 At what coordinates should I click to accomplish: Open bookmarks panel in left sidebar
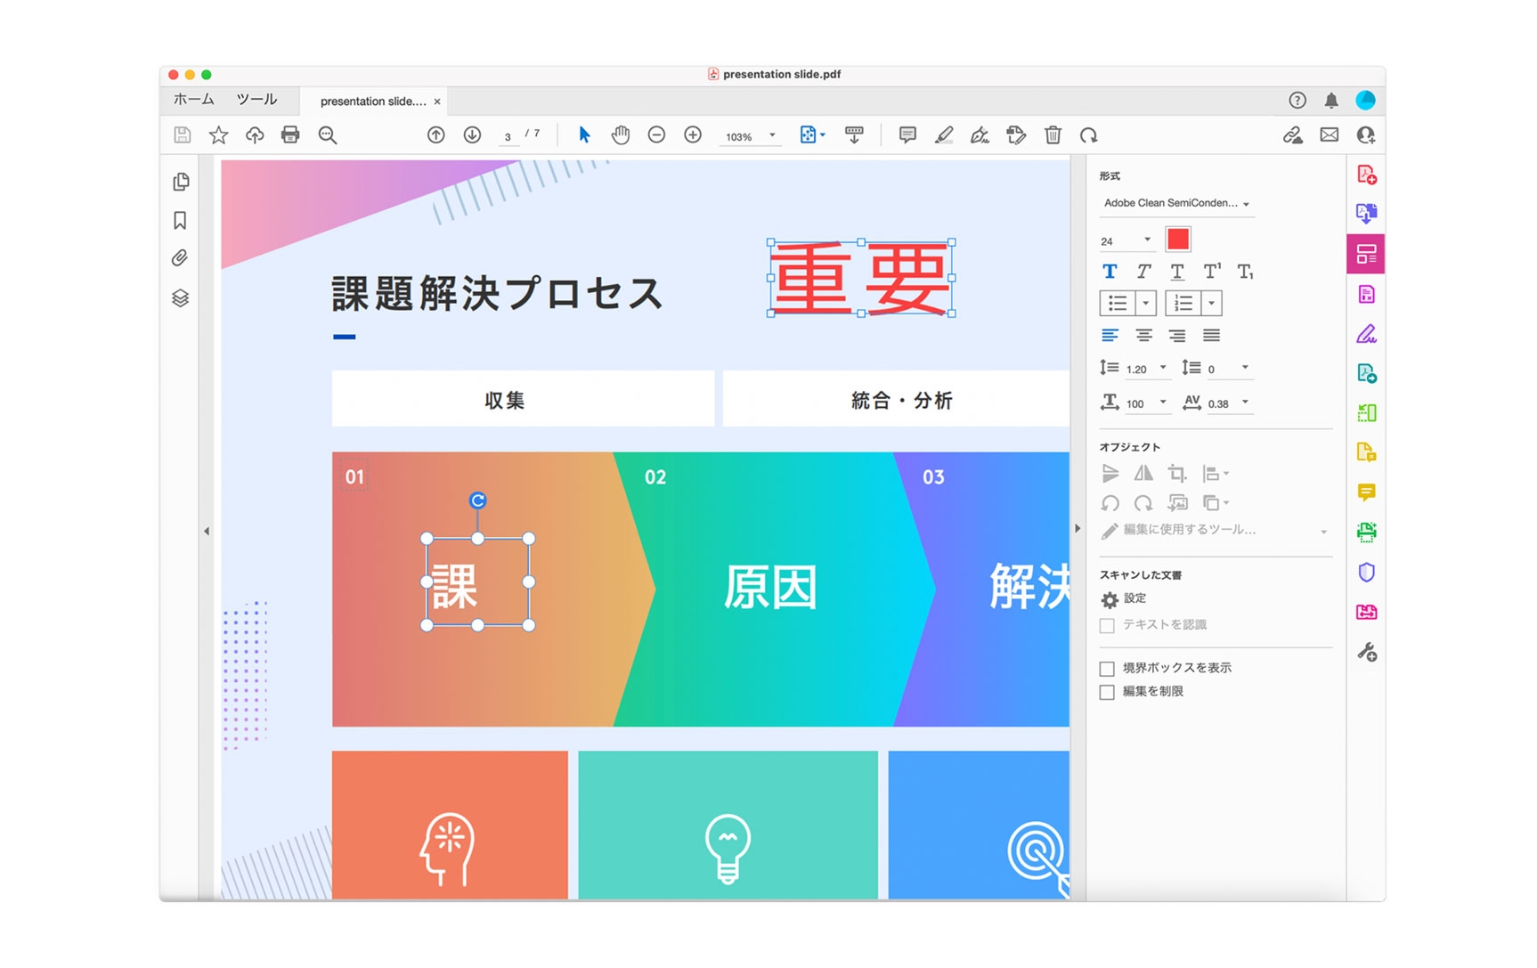pyautogui.click(x=180, y=220)
